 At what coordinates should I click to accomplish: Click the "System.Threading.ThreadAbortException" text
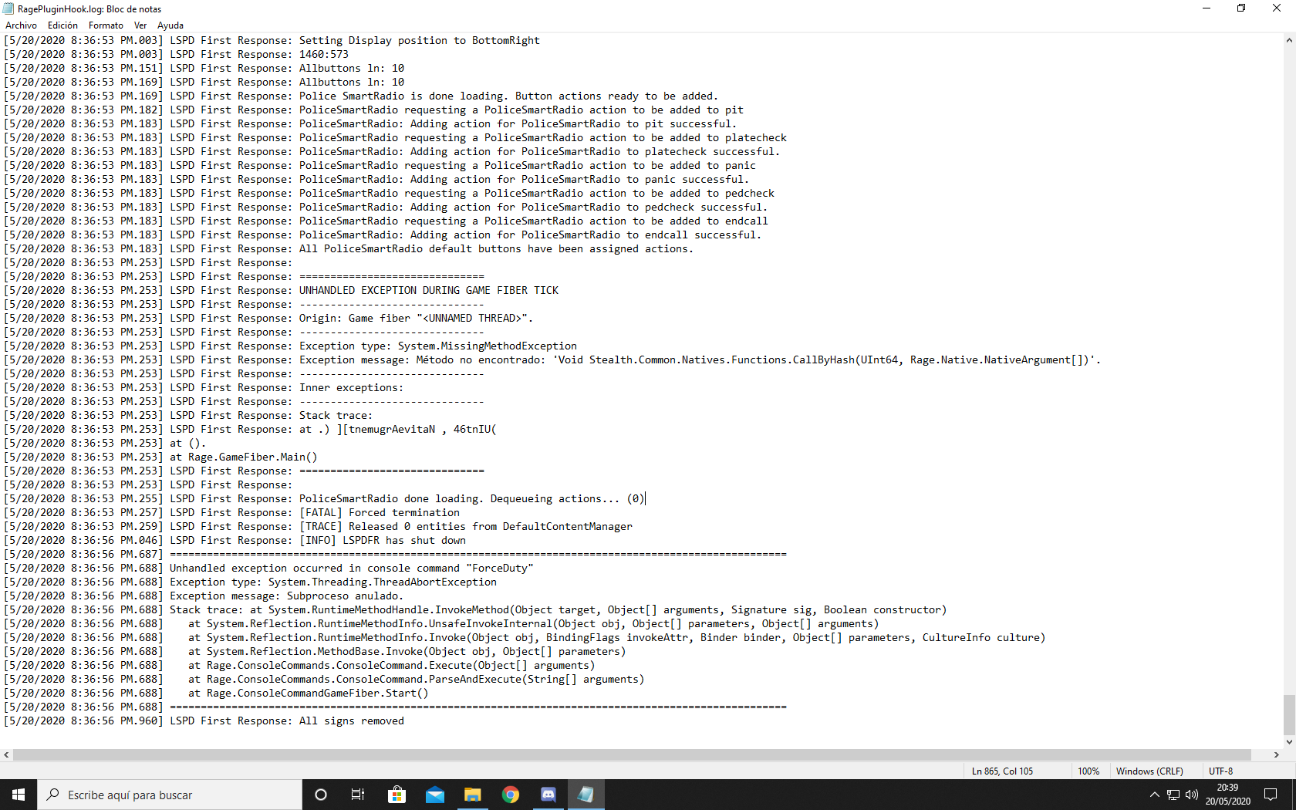point(383,582)
